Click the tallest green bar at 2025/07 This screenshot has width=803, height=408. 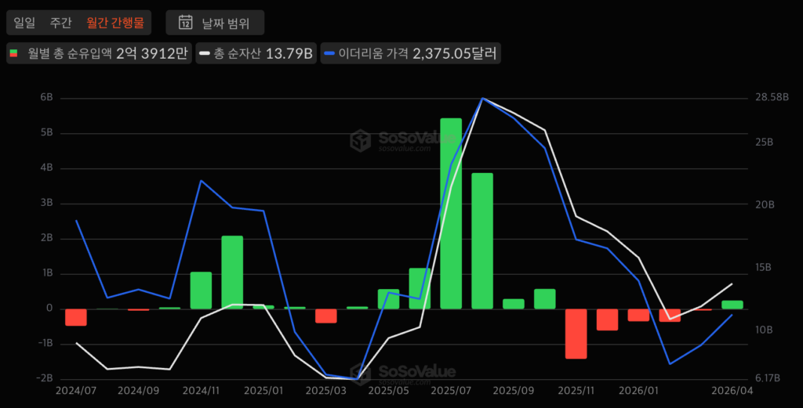point(451,213)
